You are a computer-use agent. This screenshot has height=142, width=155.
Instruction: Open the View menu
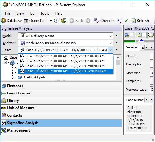point(20,13)
